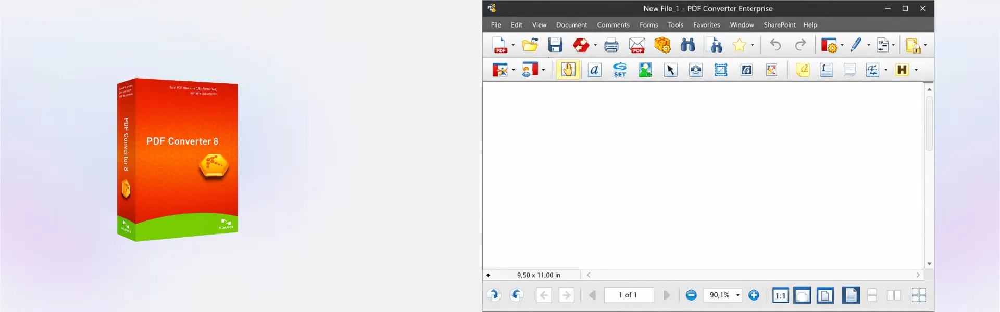Click the red window panel icon on second toolbar
1000x312 pixels.
point(499,70)
